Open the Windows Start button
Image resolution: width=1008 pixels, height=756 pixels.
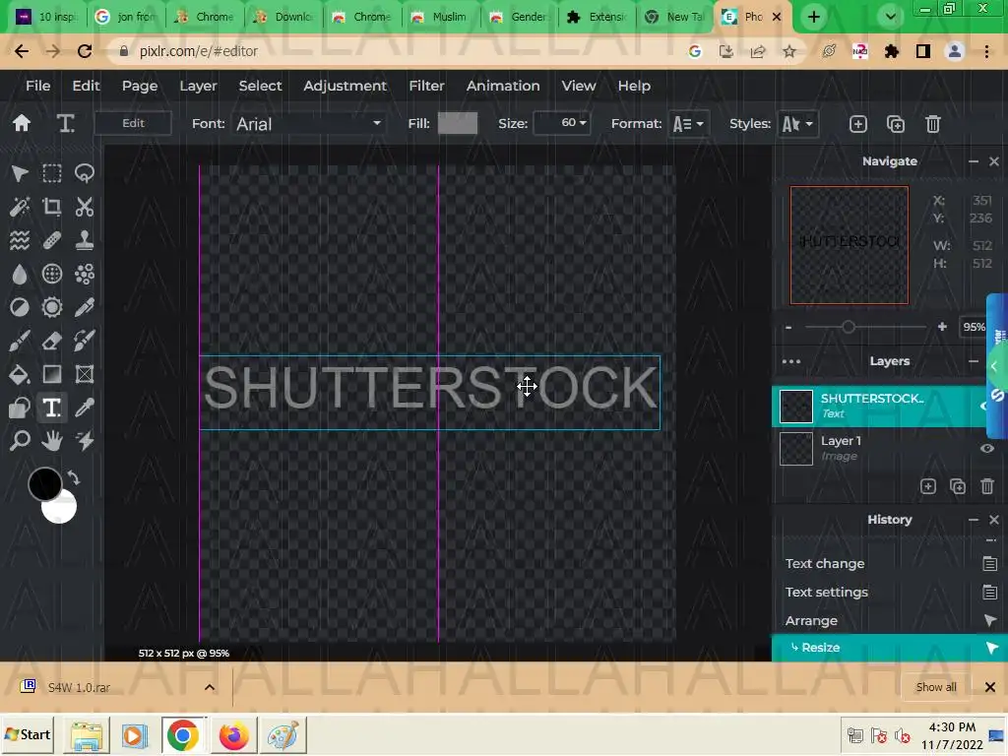click(28, 734)
